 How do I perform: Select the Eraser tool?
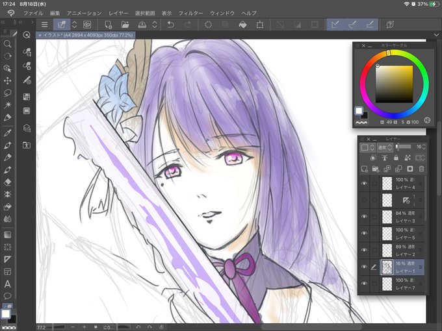[7, 182]
